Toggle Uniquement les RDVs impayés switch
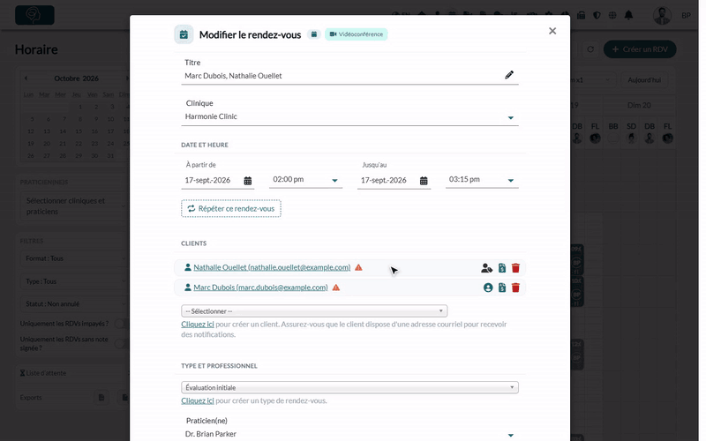Image resolution: width=706 pixels, height=441 pixels. tap(121, 324)
